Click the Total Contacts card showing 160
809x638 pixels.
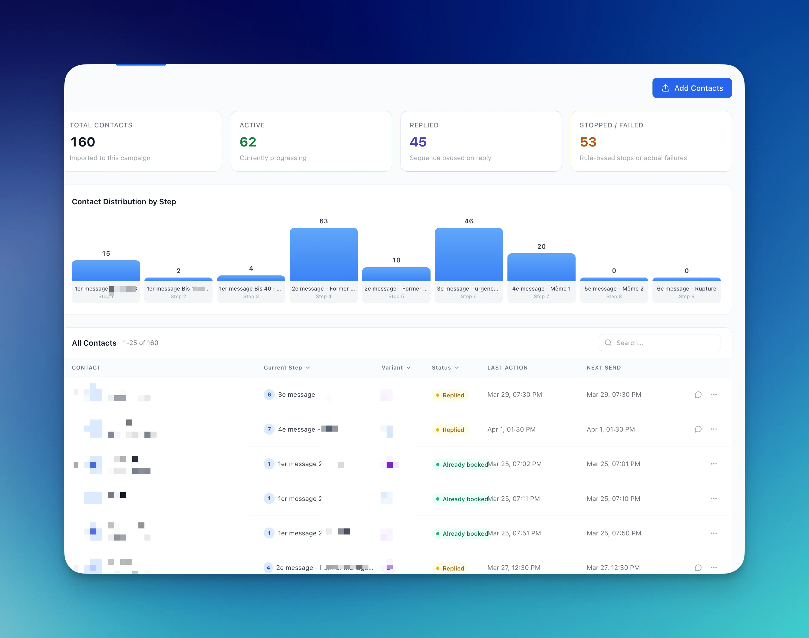[x=143, y=141]
